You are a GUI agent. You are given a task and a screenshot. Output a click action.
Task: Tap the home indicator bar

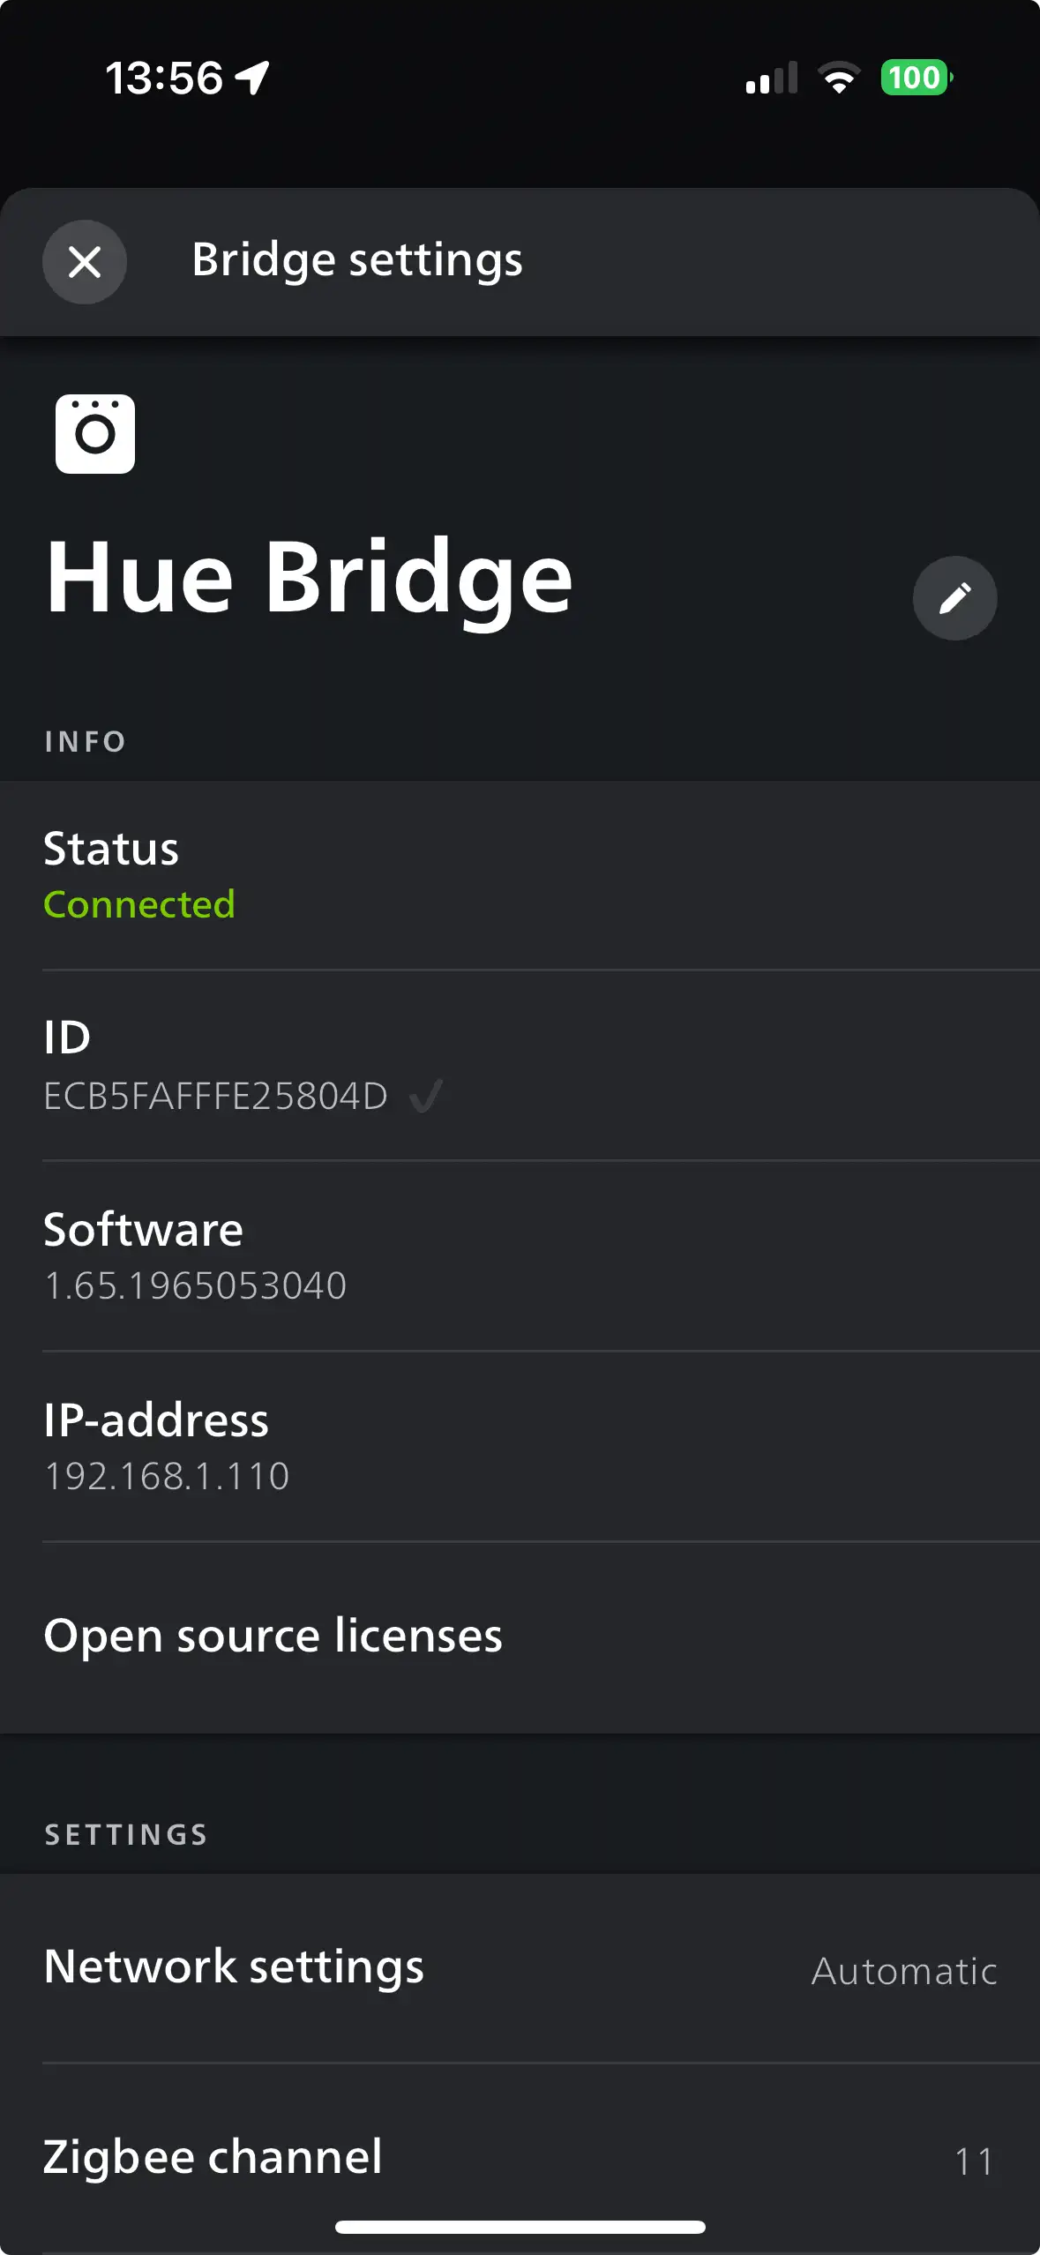pyautogui.click(x=520, y=2228)
